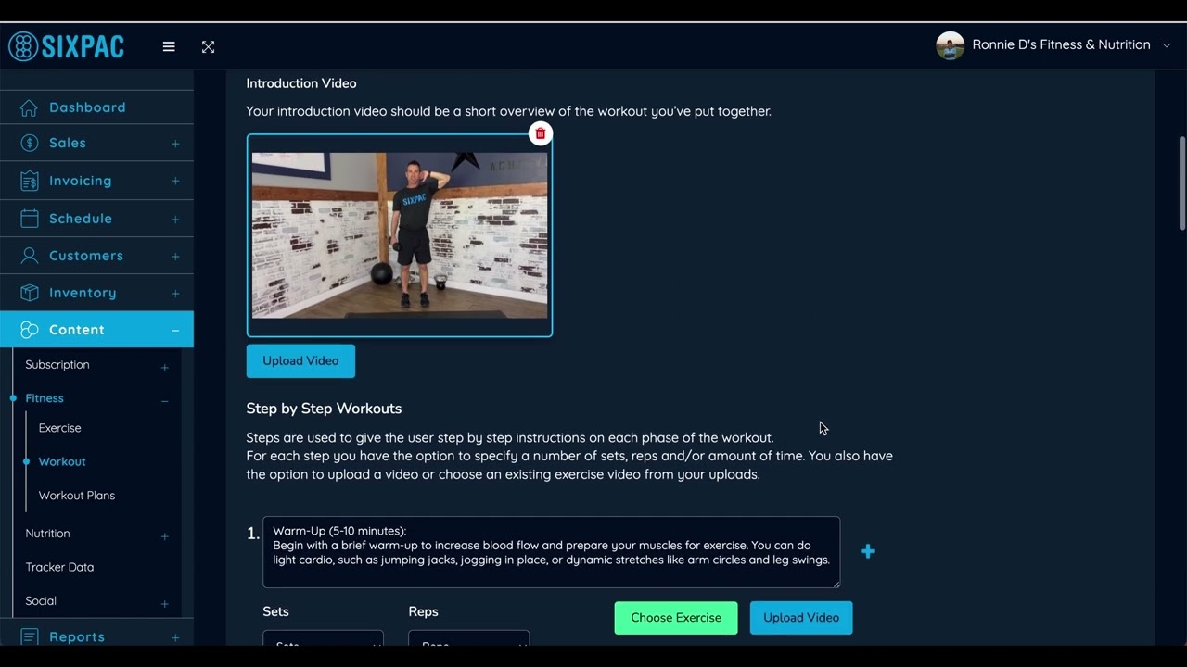Click the Choose Exercise button
Viewport: 1187px width, 667px height.
pyautogui.click(x=676, y=618)
